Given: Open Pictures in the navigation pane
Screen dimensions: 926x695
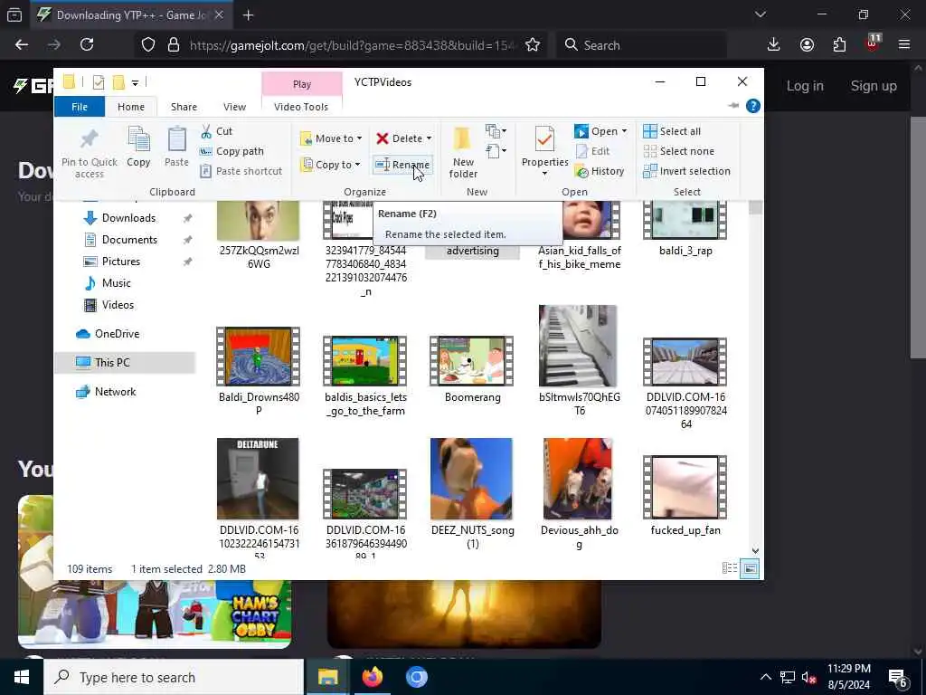Looking at the screenshot, I should pos(121,262).
